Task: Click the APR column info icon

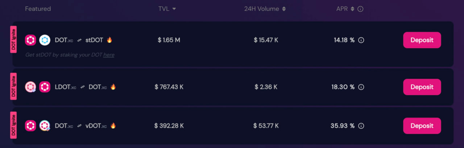Action: point(360,9)
